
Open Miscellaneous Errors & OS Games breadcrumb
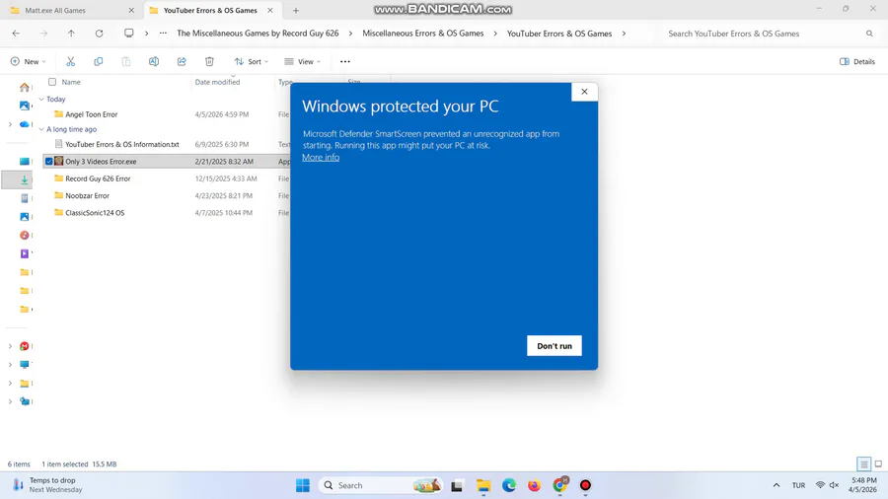423,34
